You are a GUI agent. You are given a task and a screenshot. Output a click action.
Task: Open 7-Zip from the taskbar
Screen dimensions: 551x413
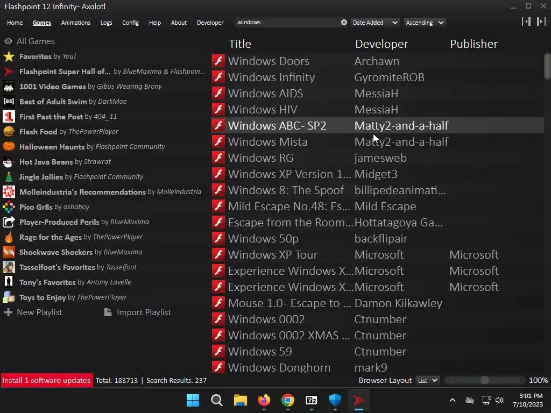(x=312, y=400)
